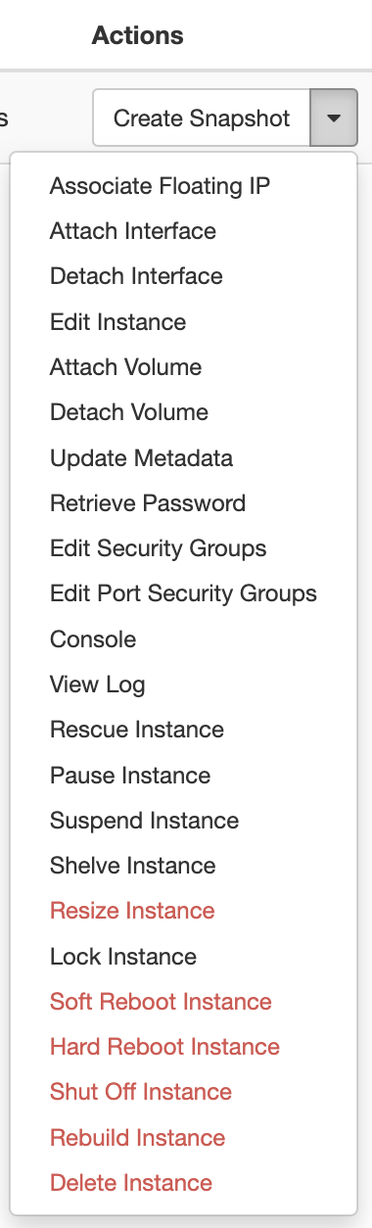Select Detach Volume entry
The height and width of the screenshot is (1228, 372).
[129, 412]
